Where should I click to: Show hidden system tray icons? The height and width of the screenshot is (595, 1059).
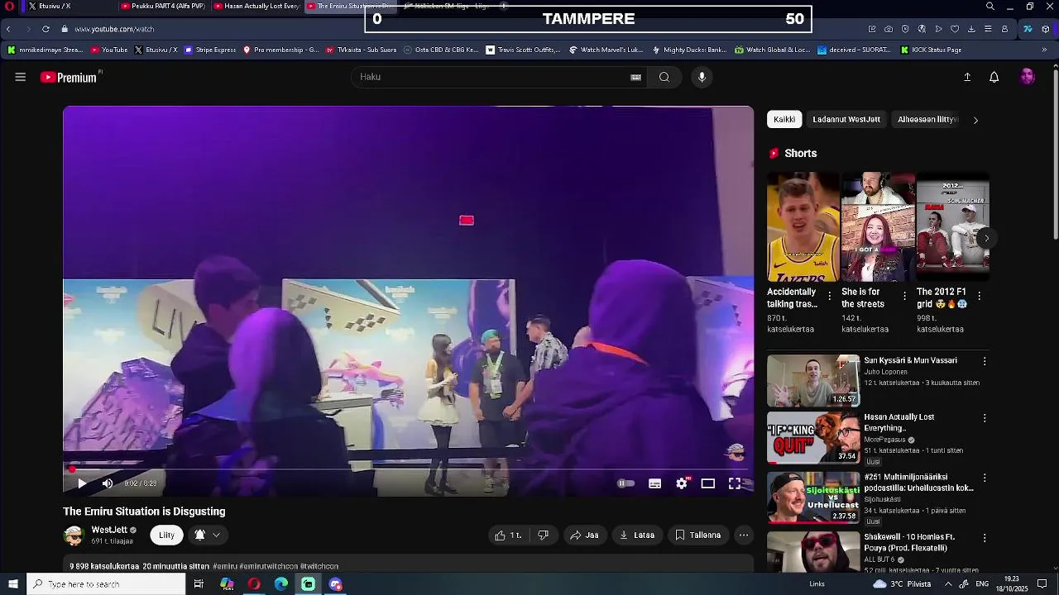tap(948, 584)
